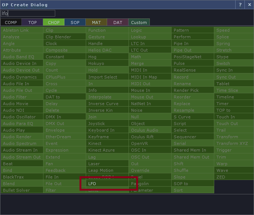
Task: Pick the Filter operator
Action: 65,190
